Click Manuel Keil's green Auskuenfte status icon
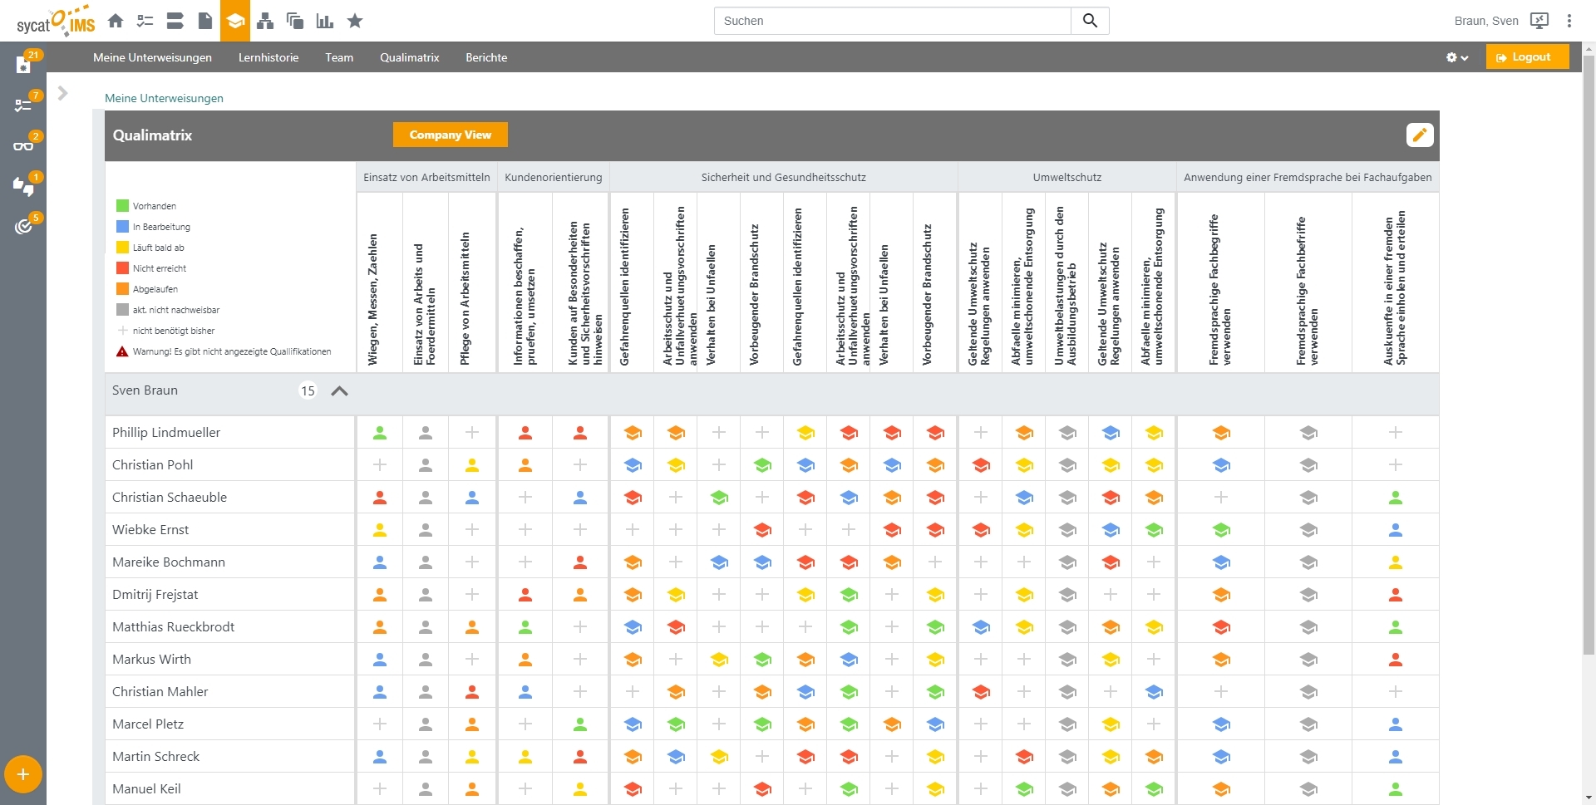The height and width of the screenshot is (805, 1596). [x=1396, y=789]
